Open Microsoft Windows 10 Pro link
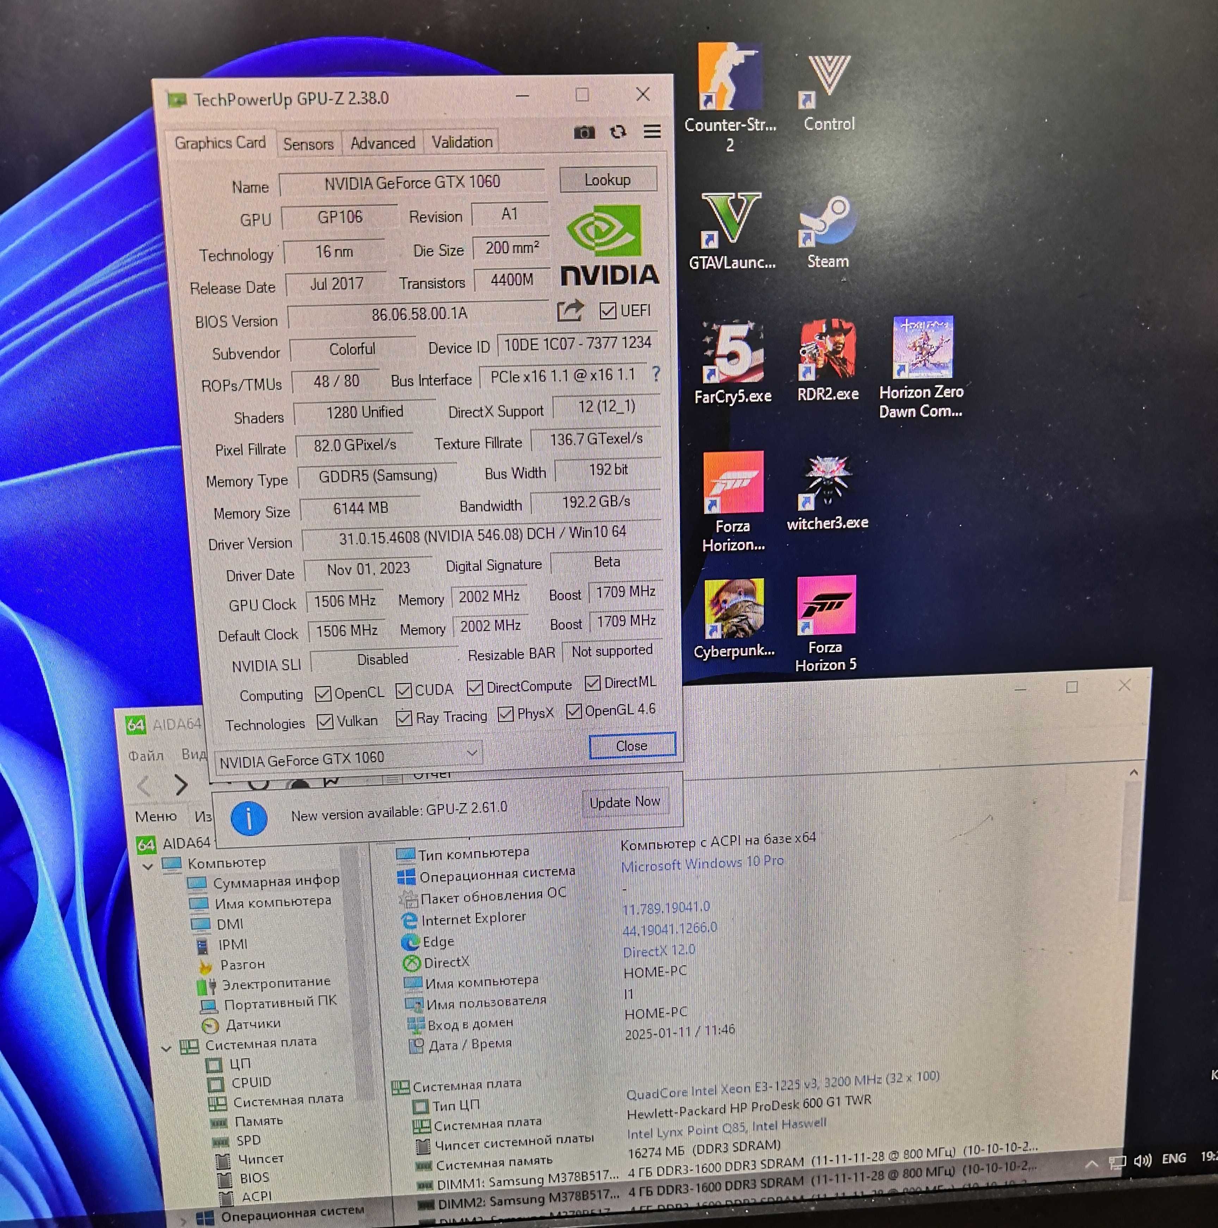Image resolution: width=1218 pixels, height=1228 pixels. pos(702,863)
